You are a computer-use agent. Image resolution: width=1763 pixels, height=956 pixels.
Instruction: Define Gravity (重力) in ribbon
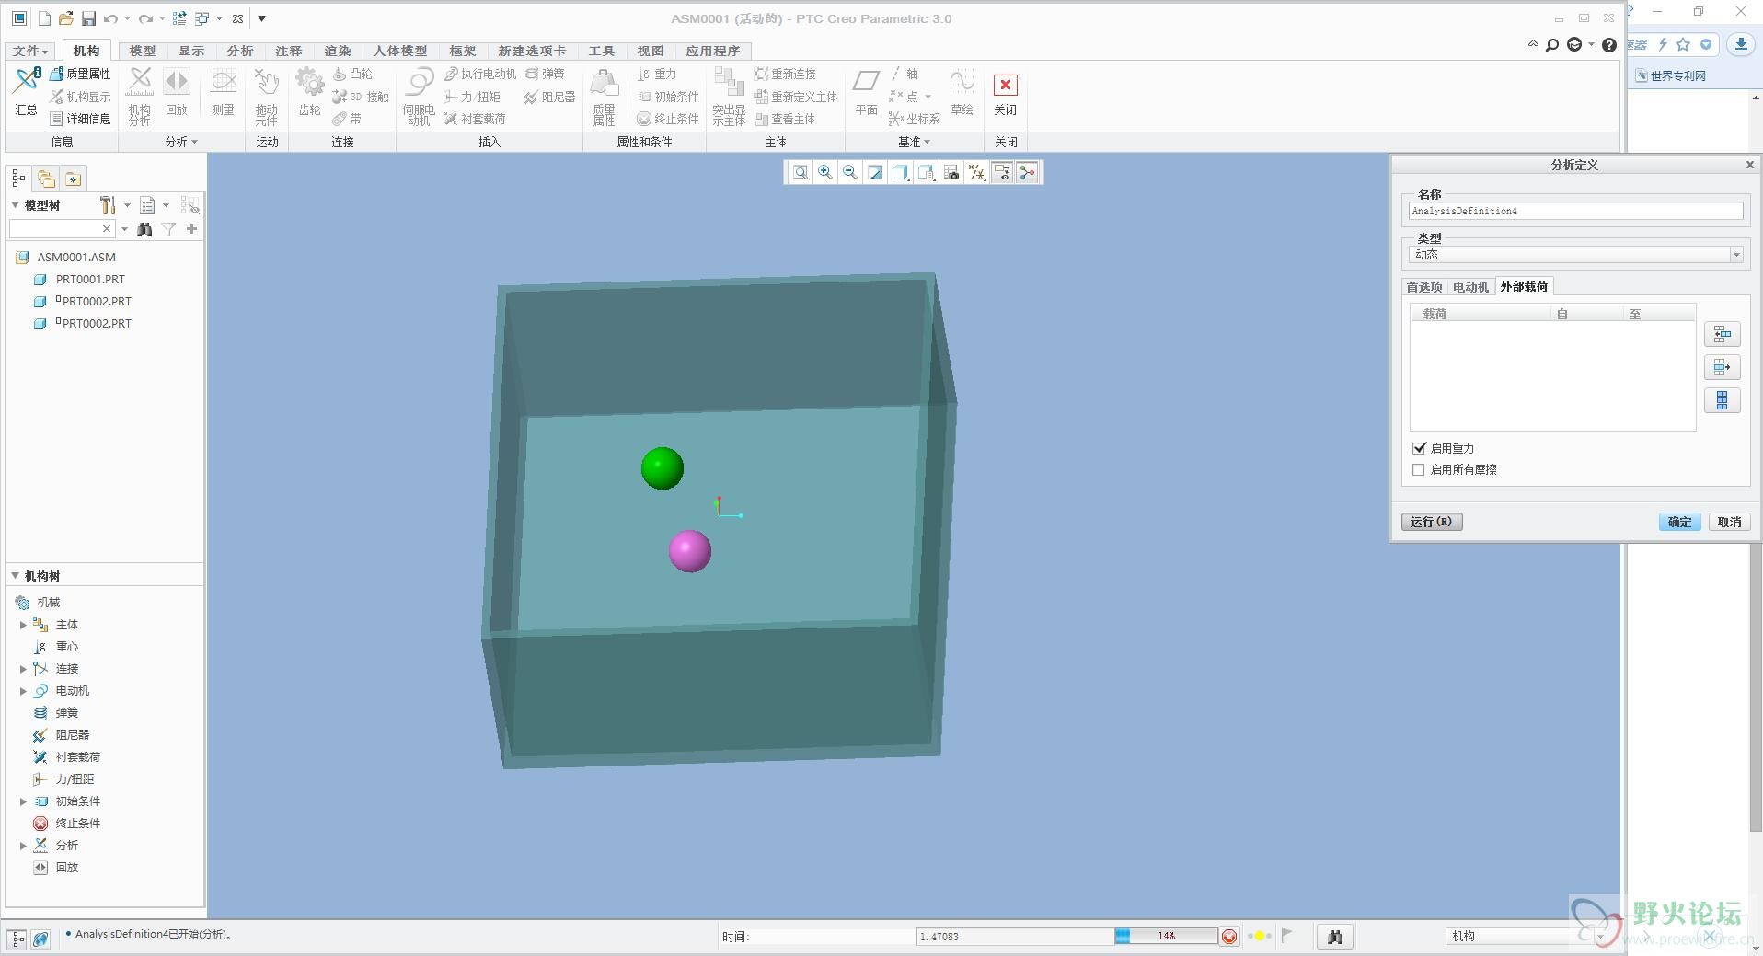(x=657, y=74)
